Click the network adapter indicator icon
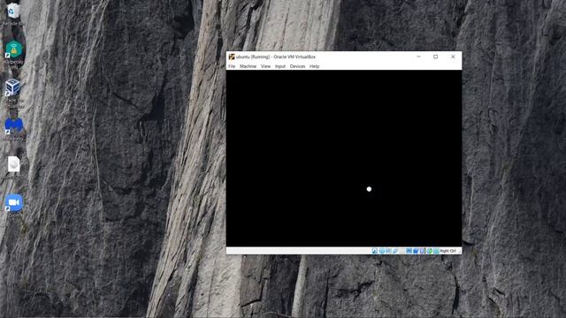This screenshot has height=318, width=566. [395, 251]
